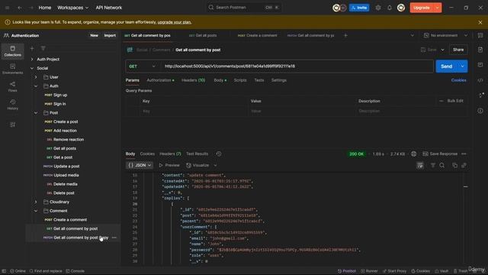Expand the User folder
Screen dimensions: 488x275
click(x=36, y=77)
